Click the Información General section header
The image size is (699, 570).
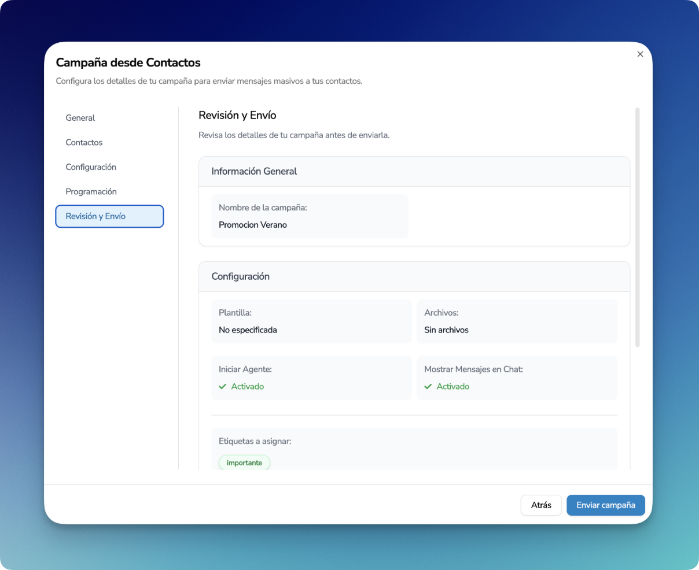click(414, 172)
